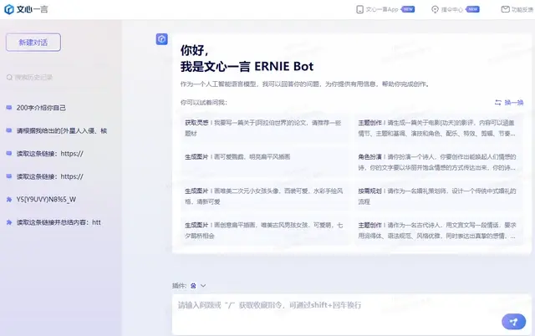Click the plugin icon next to 插件
This screenshot has width=535, height=336.
193,286
